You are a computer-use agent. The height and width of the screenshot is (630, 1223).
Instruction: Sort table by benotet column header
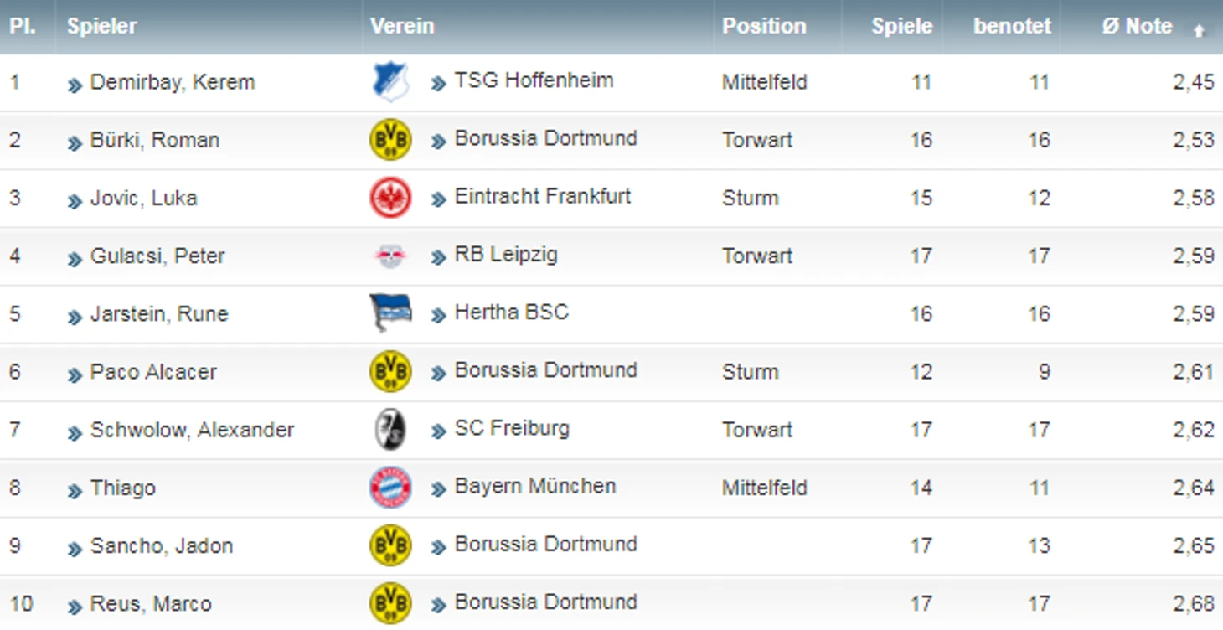pyautogui.click(x=1012, y=26)
